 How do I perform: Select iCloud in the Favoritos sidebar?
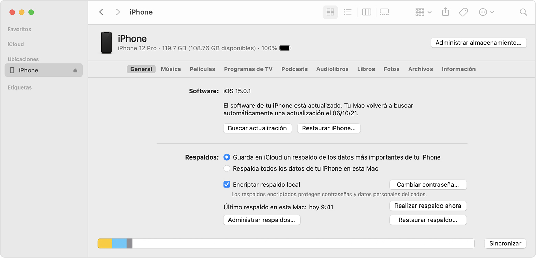(x=16, y=44)
